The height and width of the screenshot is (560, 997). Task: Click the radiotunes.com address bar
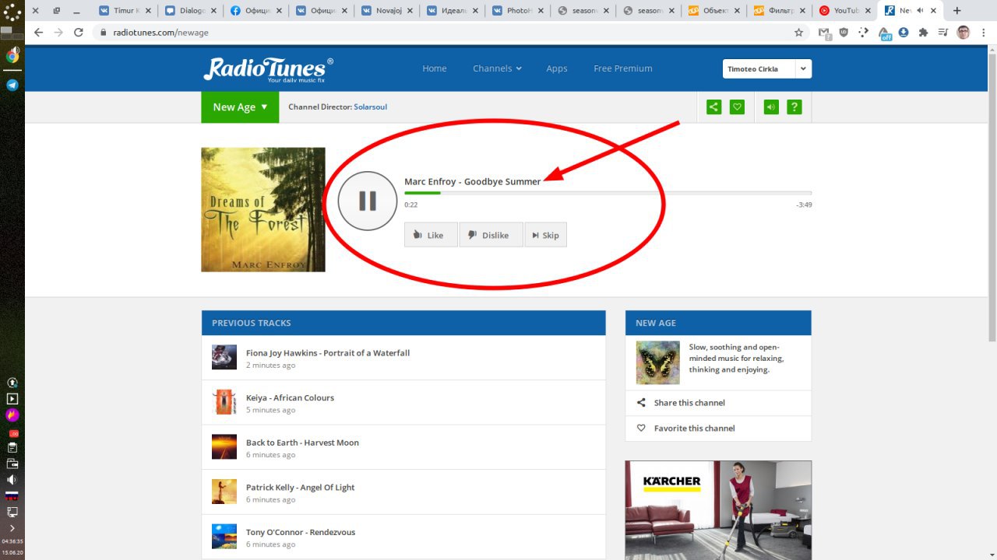coord(444,33)
